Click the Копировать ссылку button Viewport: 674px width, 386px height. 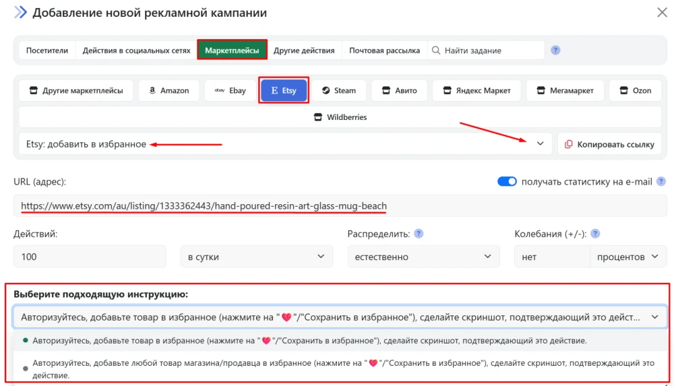[x=609, y=144]
